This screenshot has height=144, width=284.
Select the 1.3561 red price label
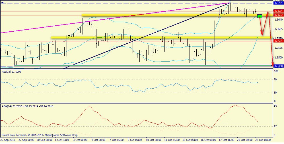(x=278, y=41)
